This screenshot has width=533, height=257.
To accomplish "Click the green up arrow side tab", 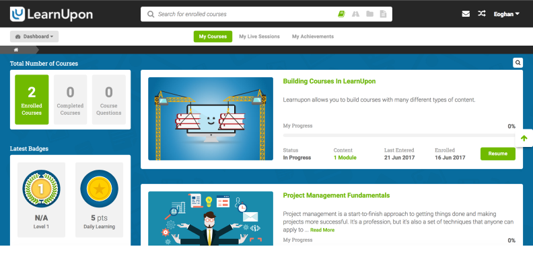I will (x=524, y=138).
